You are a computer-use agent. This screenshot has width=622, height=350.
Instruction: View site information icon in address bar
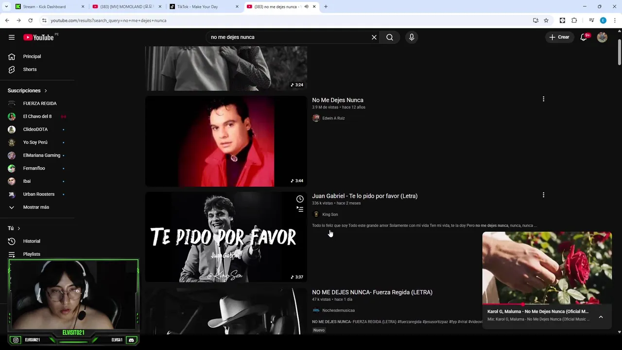click(x=44, y=20)
